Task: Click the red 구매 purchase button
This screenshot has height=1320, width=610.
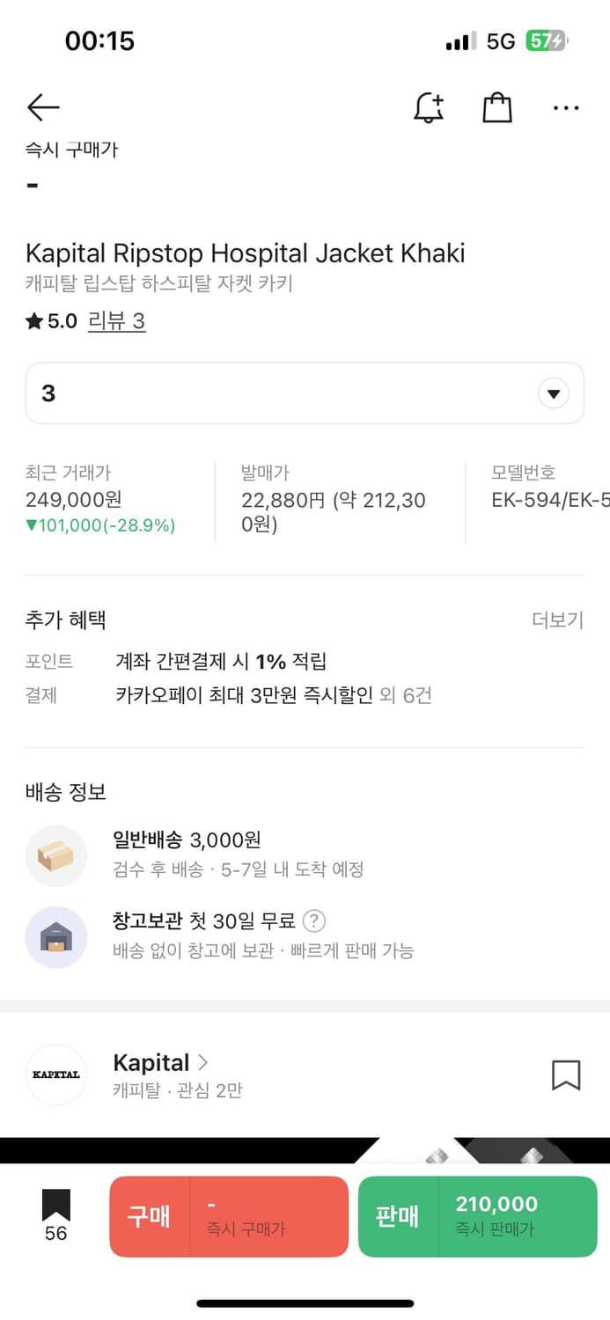Action: point(228,1216)
